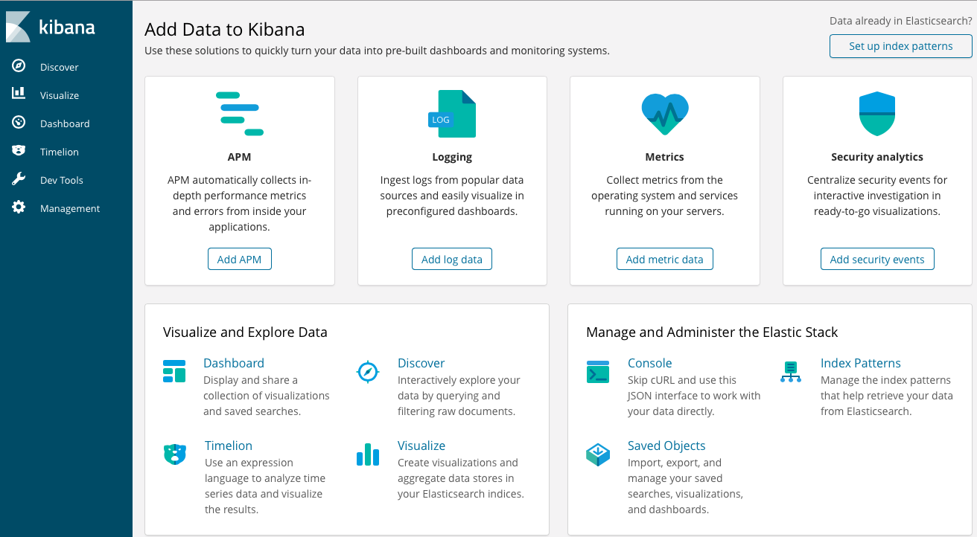977x537 pixels.
Task: Click the Visualize bars icon in Explore section
Action: [368, 454]
